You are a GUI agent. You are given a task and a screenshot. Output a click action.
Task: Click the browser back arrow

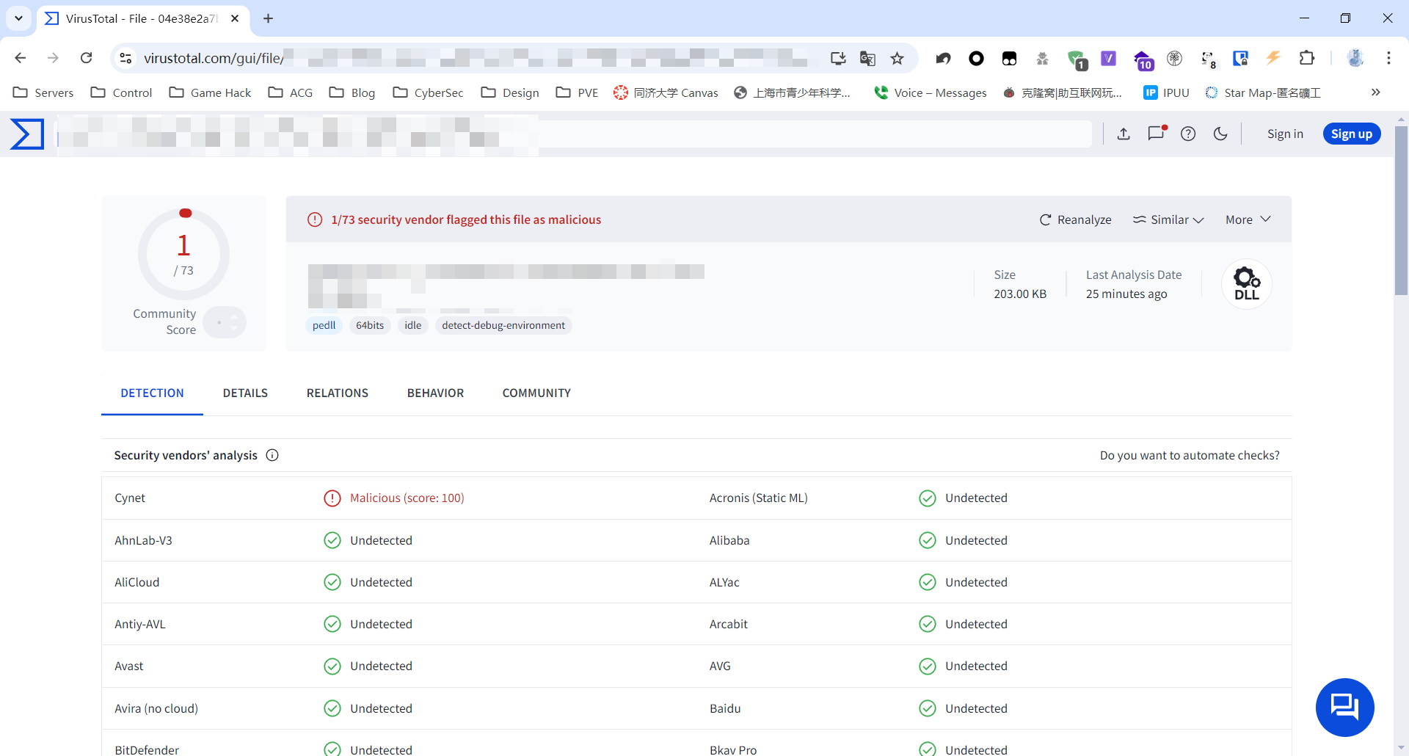coord(21,58)
